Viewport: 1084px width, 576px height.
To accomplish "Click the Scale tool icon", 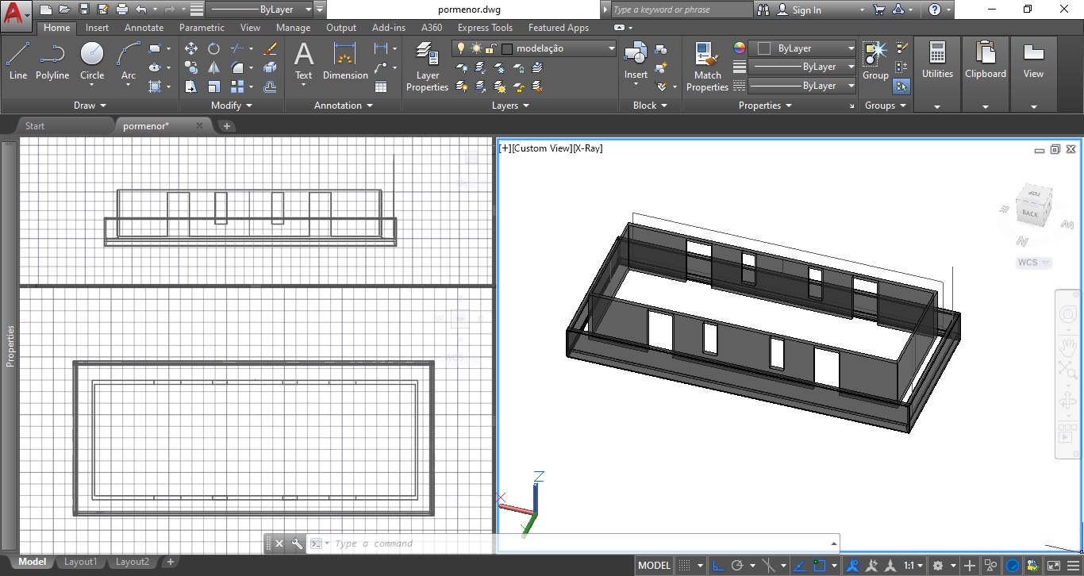I will pos(214,86).
